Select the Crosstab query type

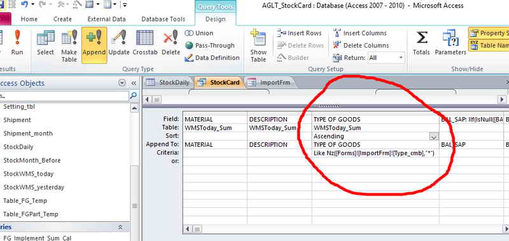click(x=145, y=43)
